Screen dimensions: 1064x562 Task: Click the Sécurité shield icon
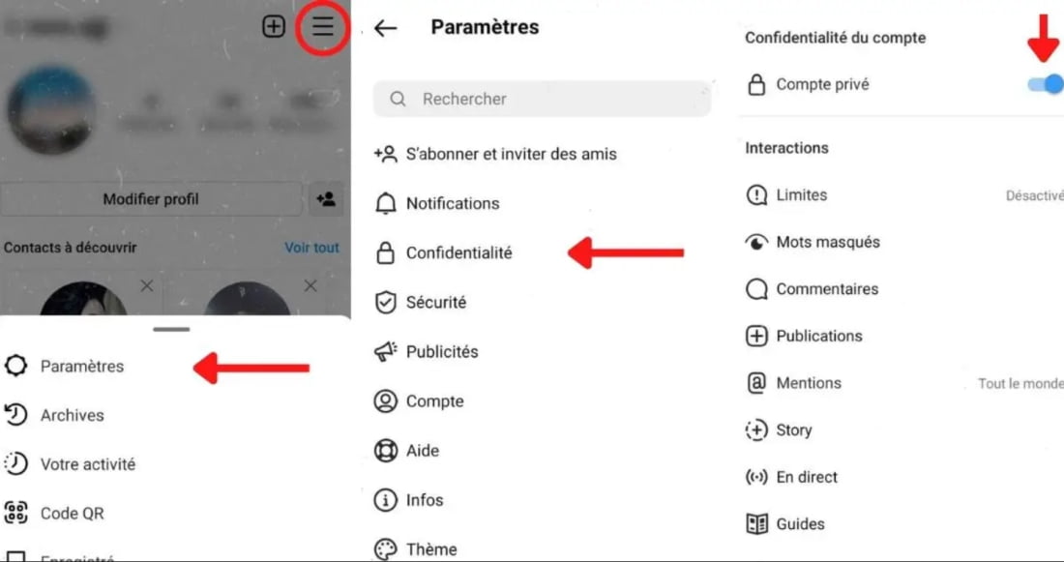(385, 303)
